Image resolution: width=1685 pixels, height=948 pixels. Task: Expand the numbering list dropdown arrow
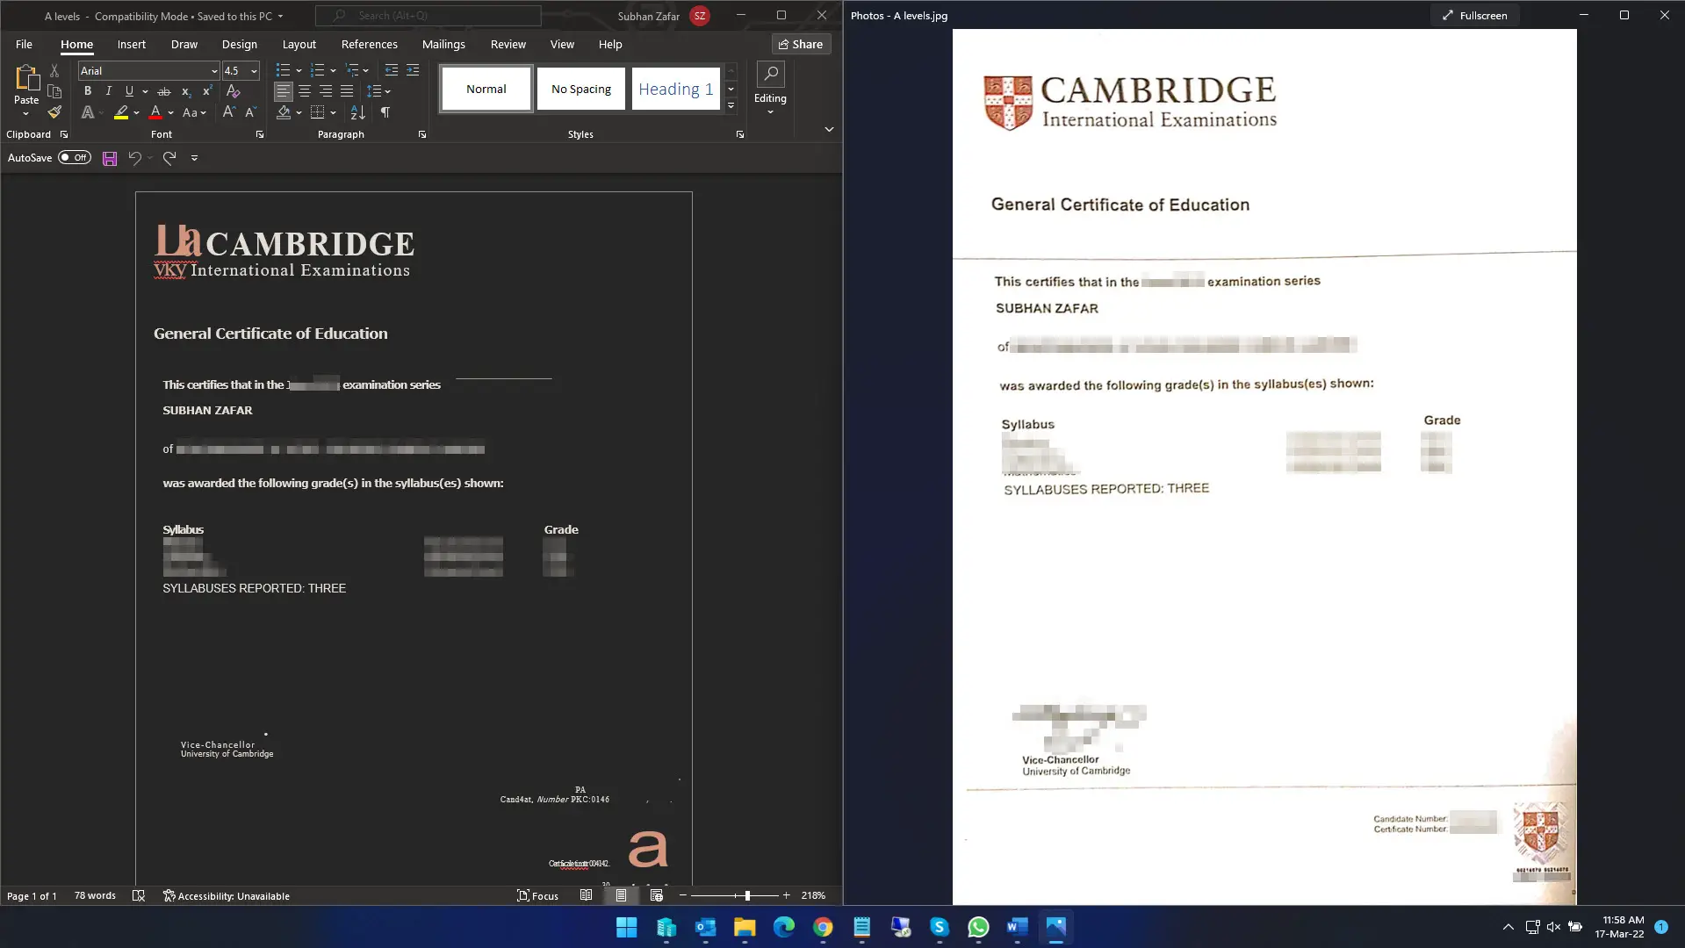333,70
